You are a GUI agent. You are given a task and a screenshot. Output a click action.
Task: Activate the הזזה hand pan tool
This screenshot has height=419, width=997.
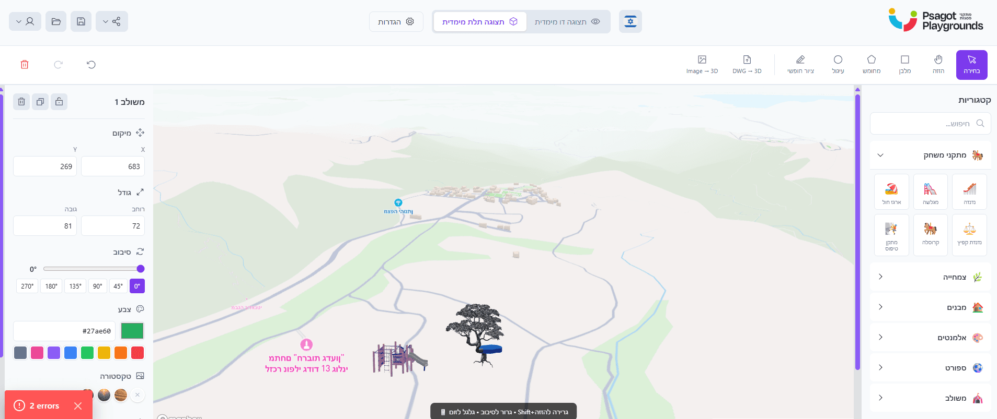pos(938,65)
